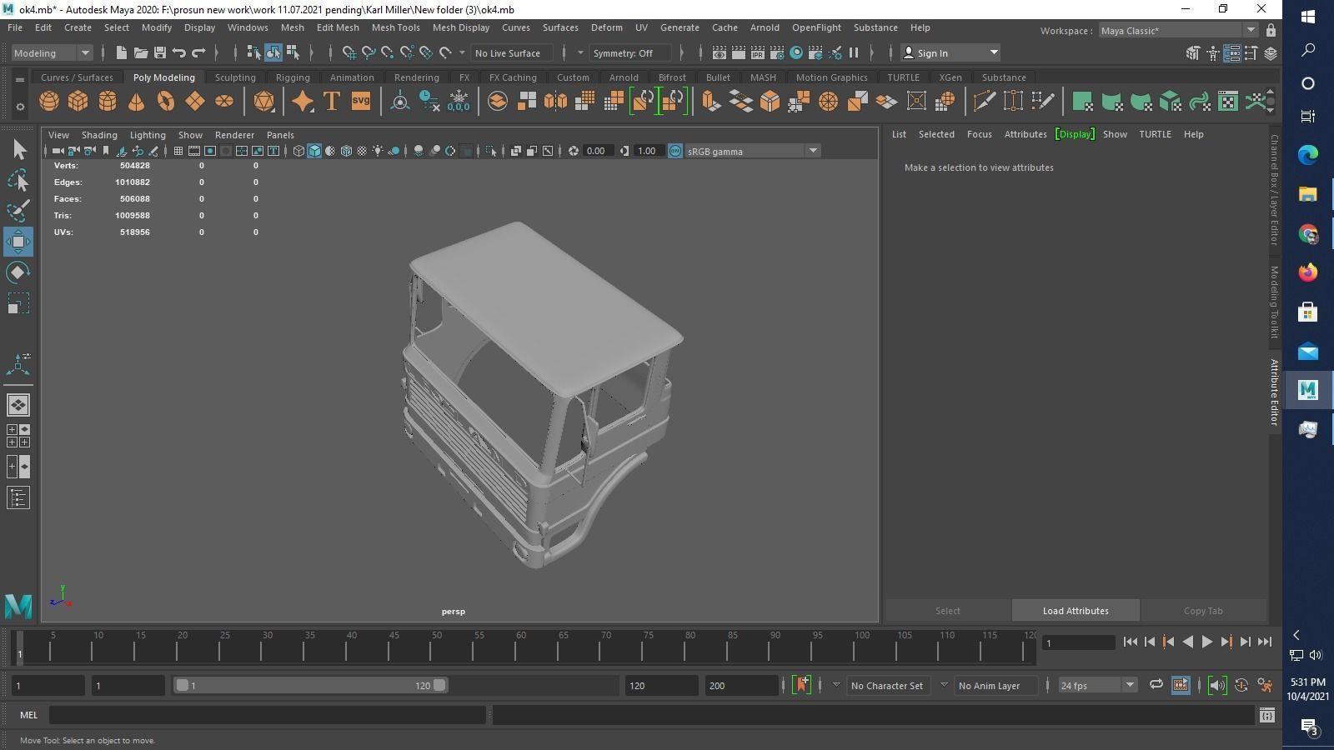The width and height of the screenshot is (1334, 750).
Task: Open the Edit Mesh menu
Action: (x=338, y=27)
